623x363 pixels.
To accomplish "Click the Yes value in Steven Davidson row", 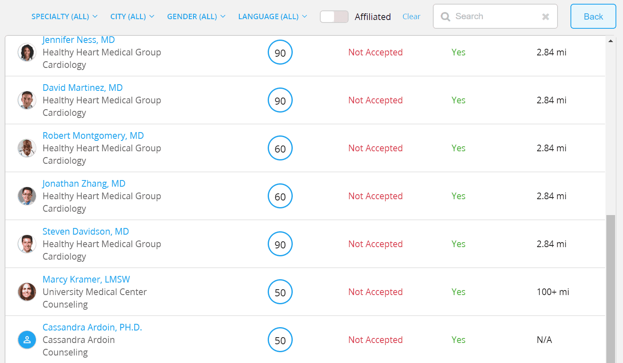I will (458, 244).
